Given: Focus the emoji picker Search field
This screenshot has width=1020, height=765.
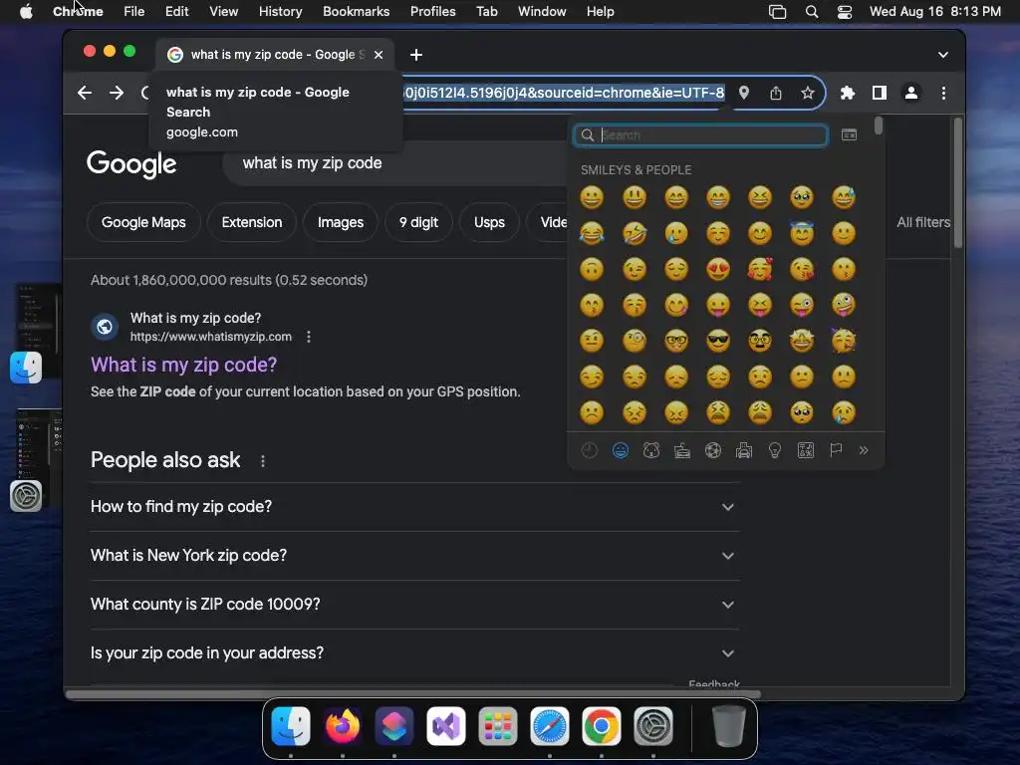Looking at the screenshot, I should 700,134.
